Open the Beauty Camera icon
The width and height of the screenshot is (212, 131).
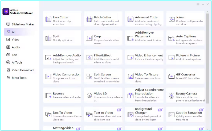pyautogui.click(x=172, y=96)
